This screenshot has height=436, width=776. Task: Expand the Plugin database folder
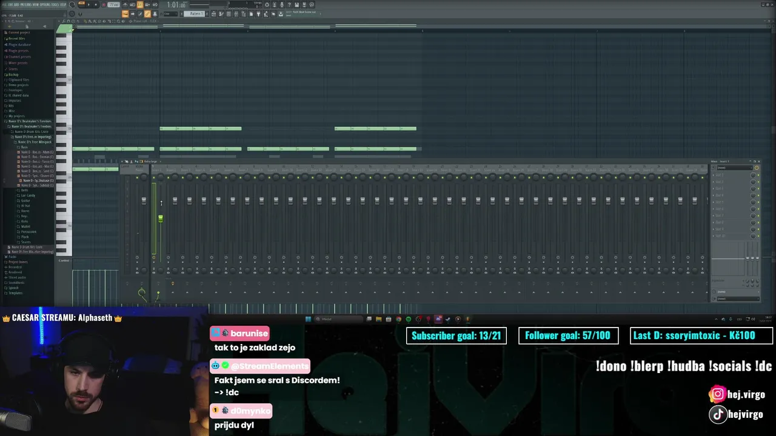tap(19, 45)
